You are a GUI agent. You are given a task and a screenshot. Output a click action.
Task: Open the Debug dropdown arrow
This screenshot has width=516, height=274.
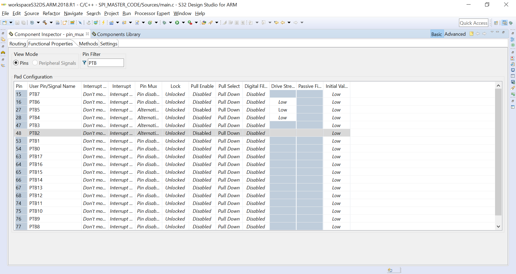[x=171, y=23]
